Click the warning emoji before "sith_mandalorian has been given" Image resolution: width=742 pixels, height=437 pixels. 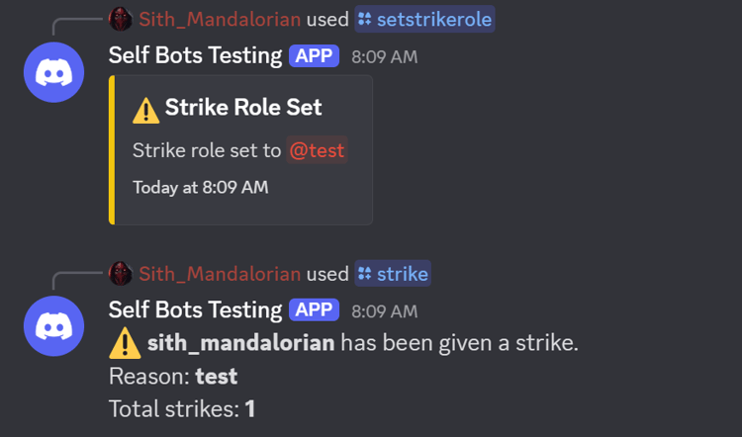[125, 343]
